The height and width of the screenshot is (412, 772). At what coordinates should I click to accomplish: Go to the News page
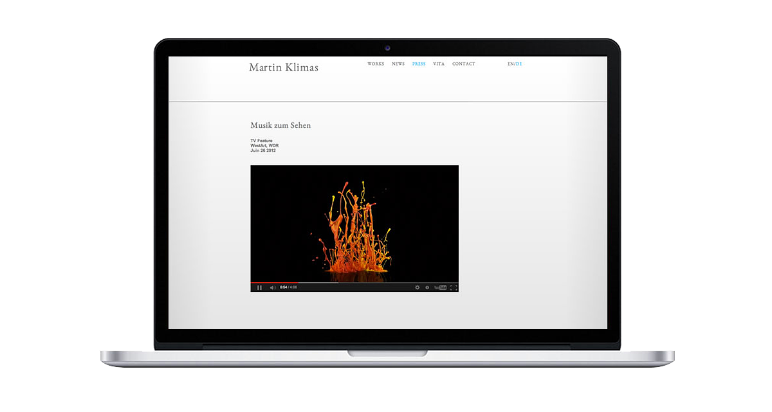point(398,64)
